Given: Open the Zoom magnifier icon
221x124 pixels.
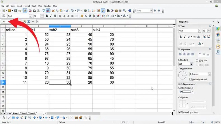Looking at the screenshot, I should (124, 11).
